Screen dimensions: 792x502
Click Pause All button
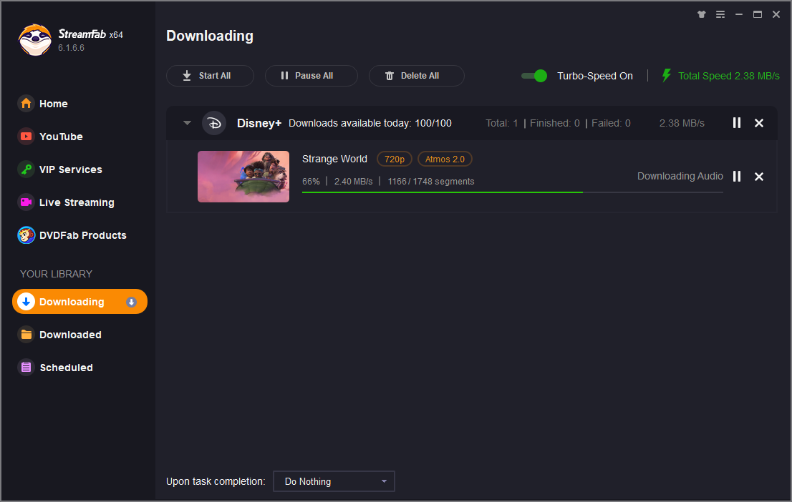click(311, 76)
